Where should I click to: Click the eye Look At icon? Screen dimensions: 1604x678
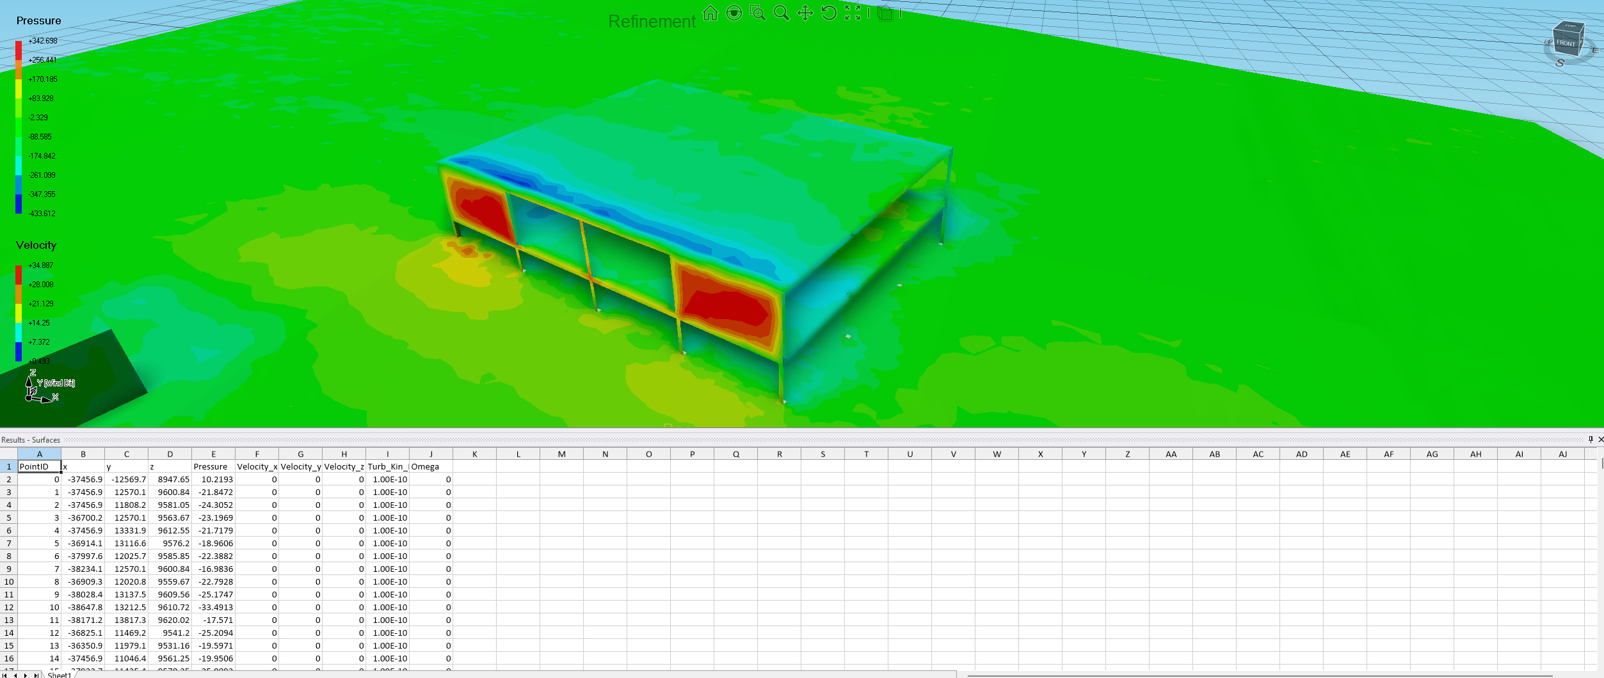coord(734,13)
